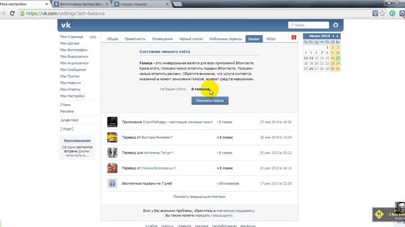Expand the arrow next to Виктора Михеева
This screenshot has height=227, width=405.
pyautogui.click(x=171, y=137)
